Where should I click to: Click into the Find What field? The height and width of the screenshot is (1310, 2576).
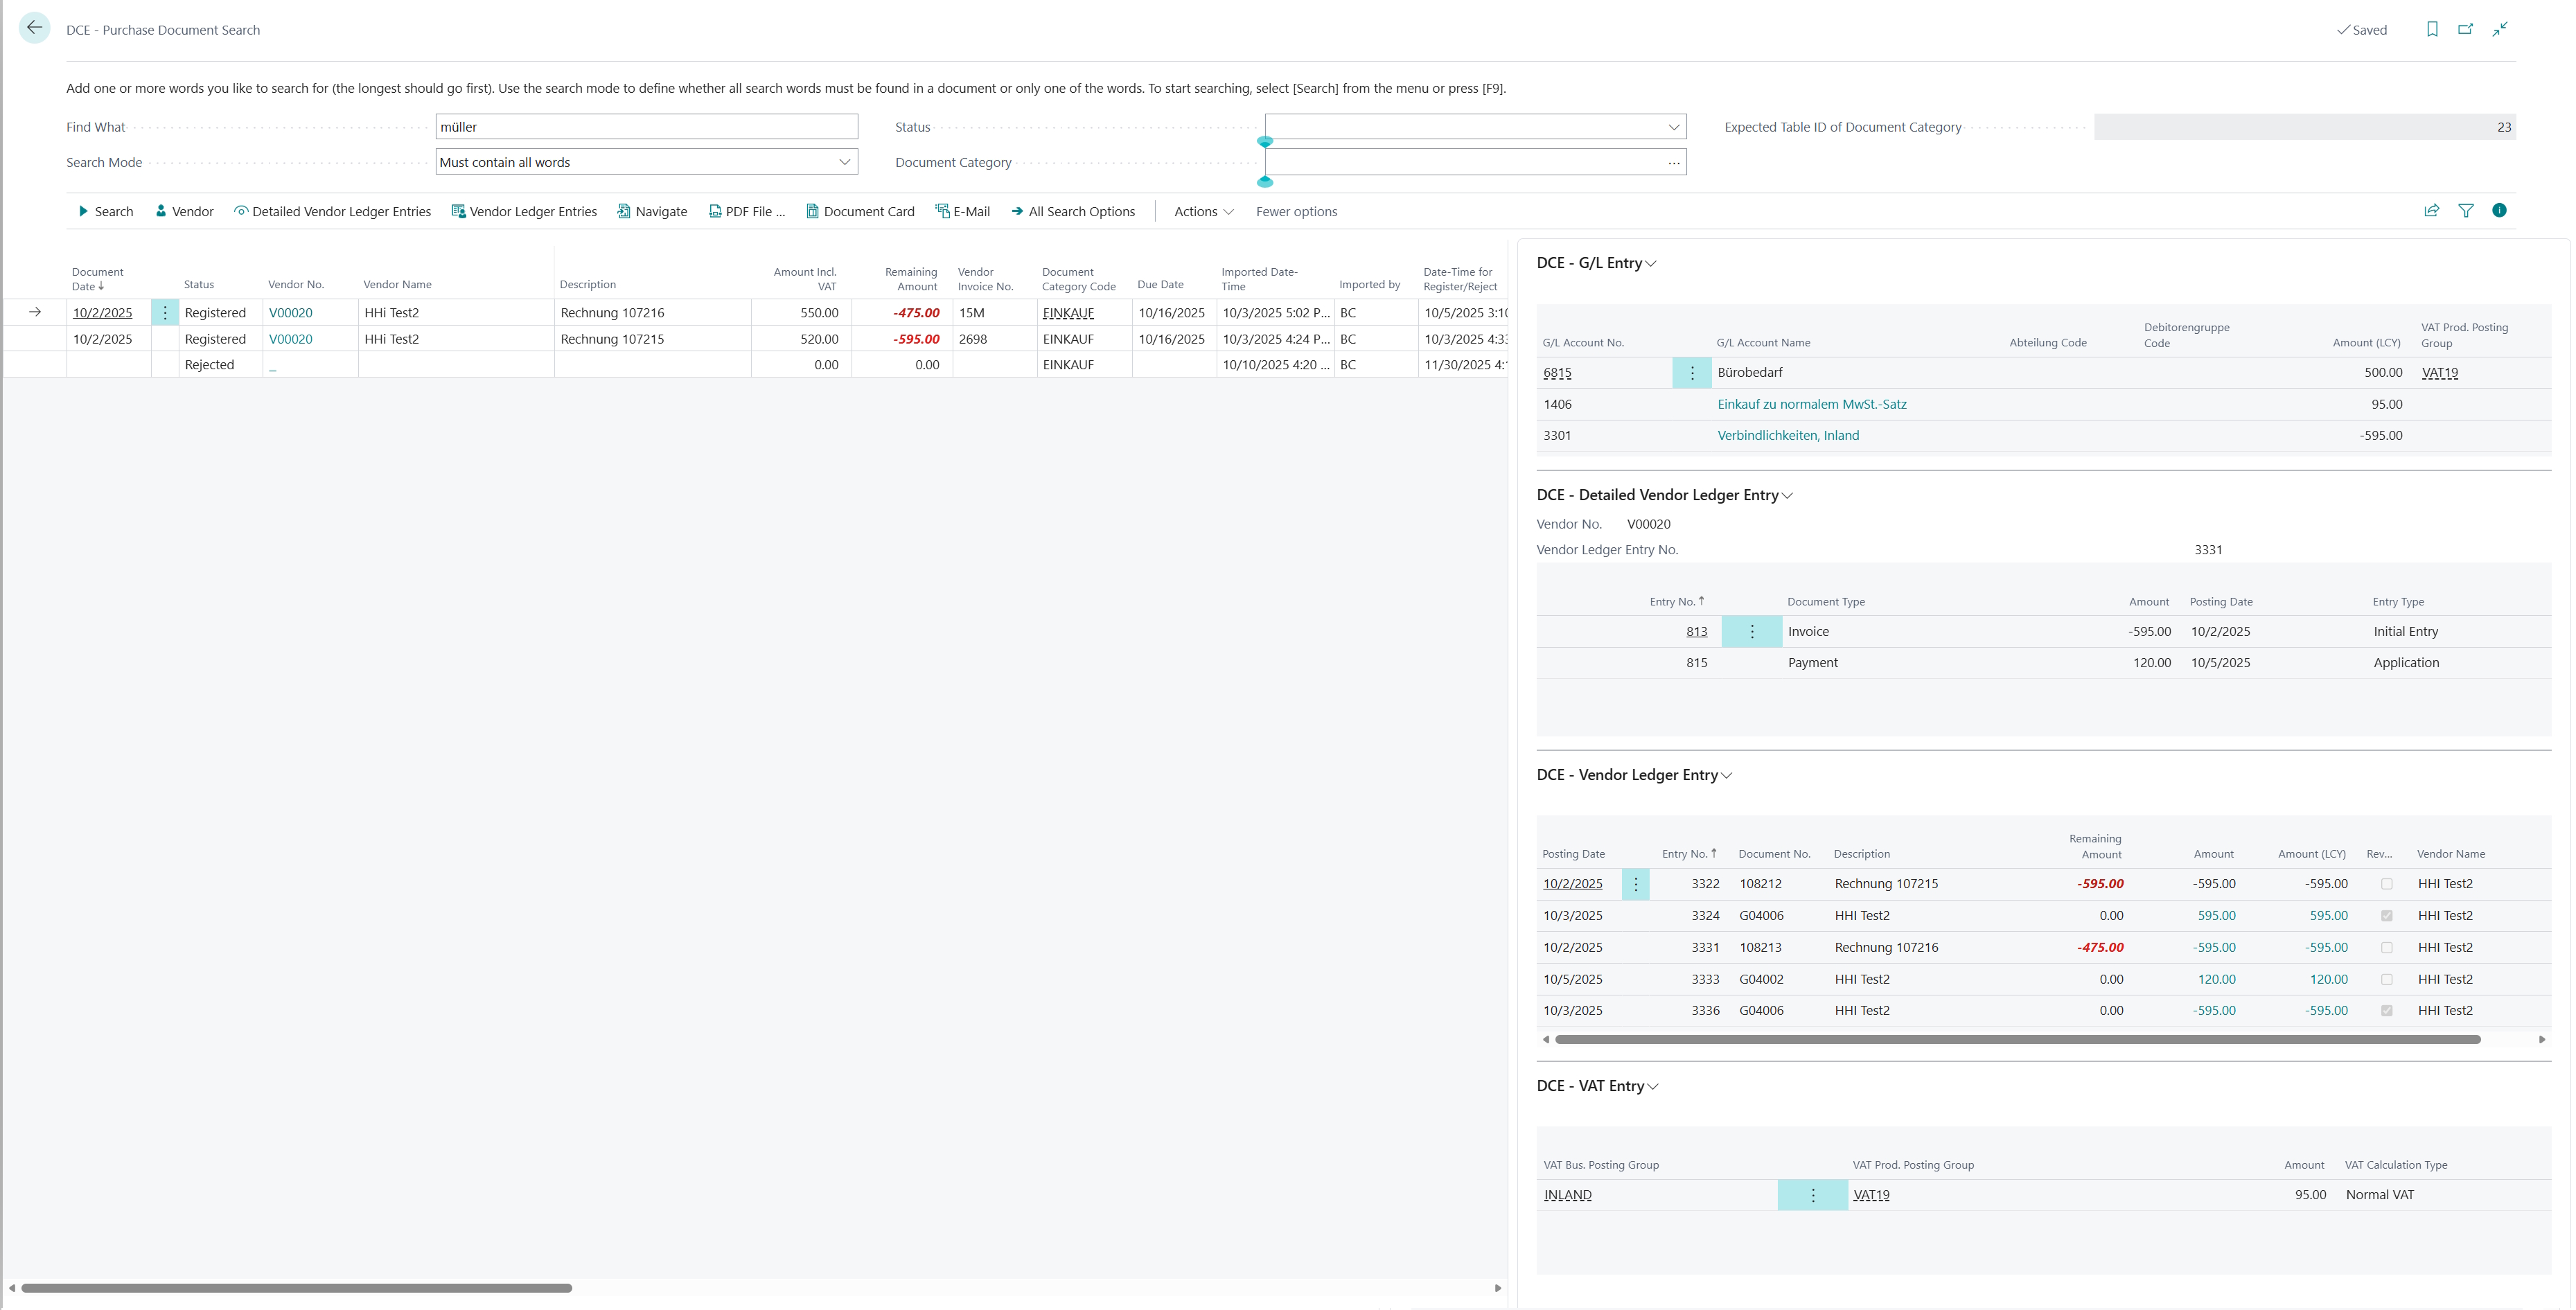coord(646,126)
